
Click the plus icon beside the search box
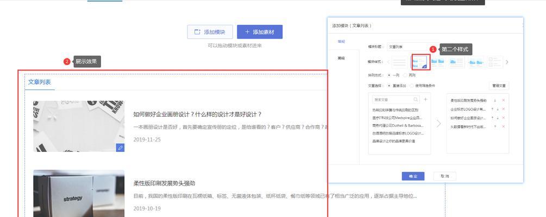tap(425, 99)
